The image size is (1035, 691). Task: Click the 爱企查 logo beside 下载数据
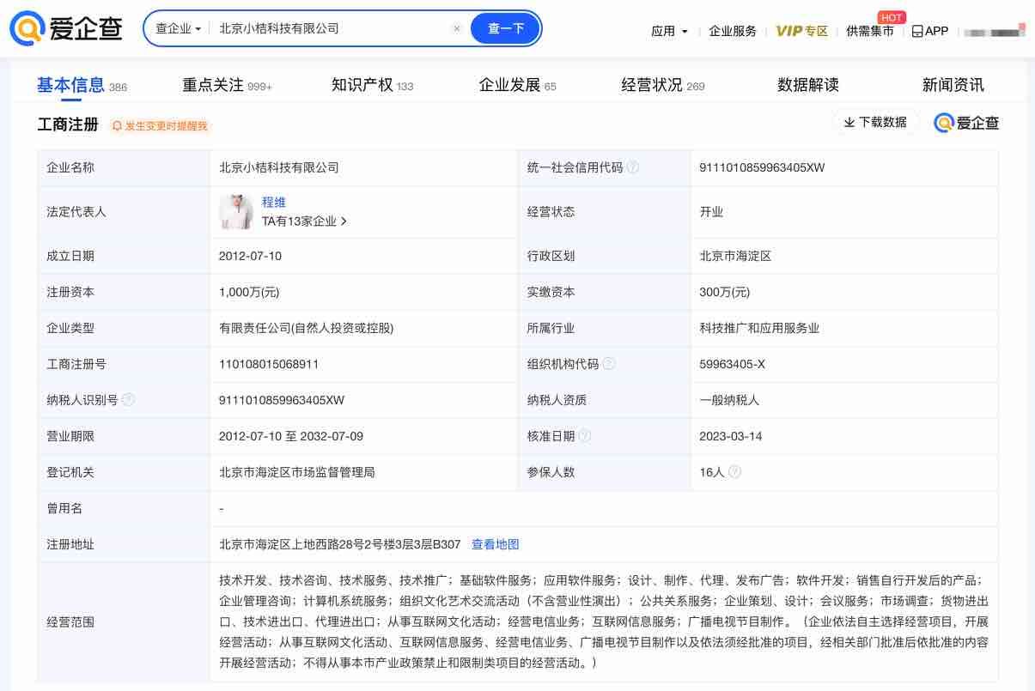(966, 123)
